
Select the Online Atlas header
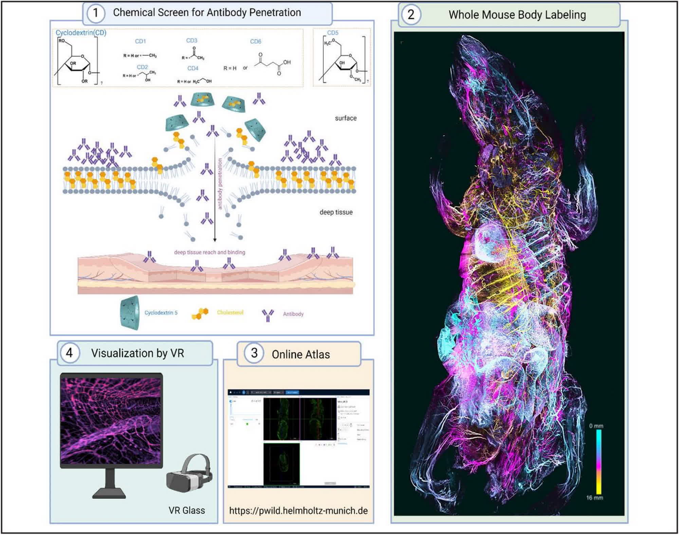pyautogui.click(x=300, y=355)
